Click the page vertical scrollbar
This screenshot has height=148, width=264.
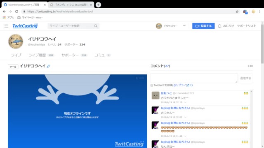pyautogui.click(x=262, y=44)
